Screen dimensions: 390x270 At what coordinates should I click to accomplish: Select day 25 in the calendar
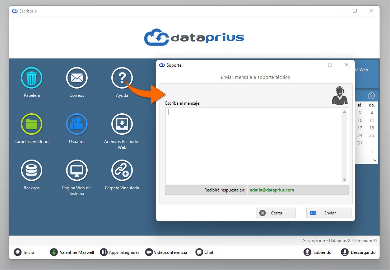372,136
